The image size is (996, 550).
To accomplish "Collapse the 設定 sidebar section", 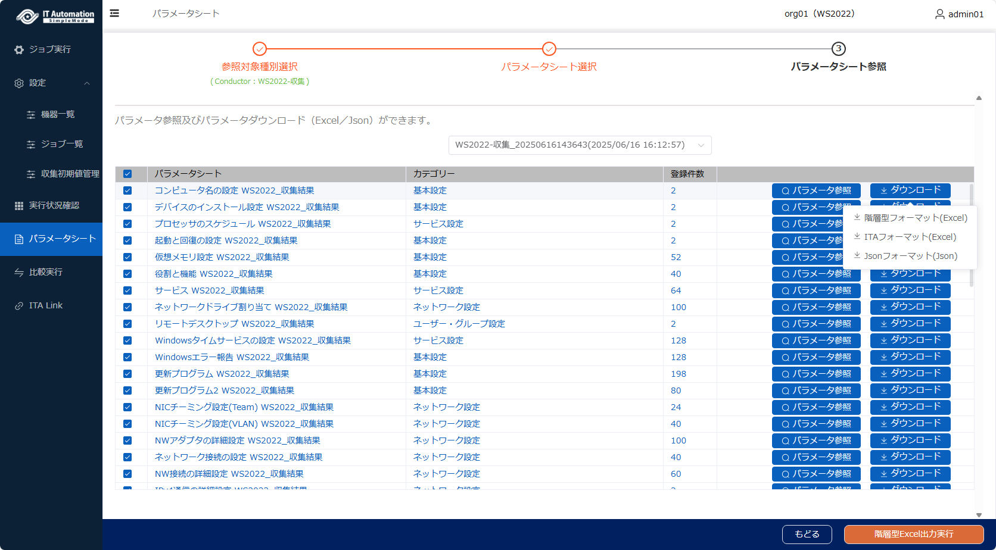I will pyautogui.click(x=87, y=83).
